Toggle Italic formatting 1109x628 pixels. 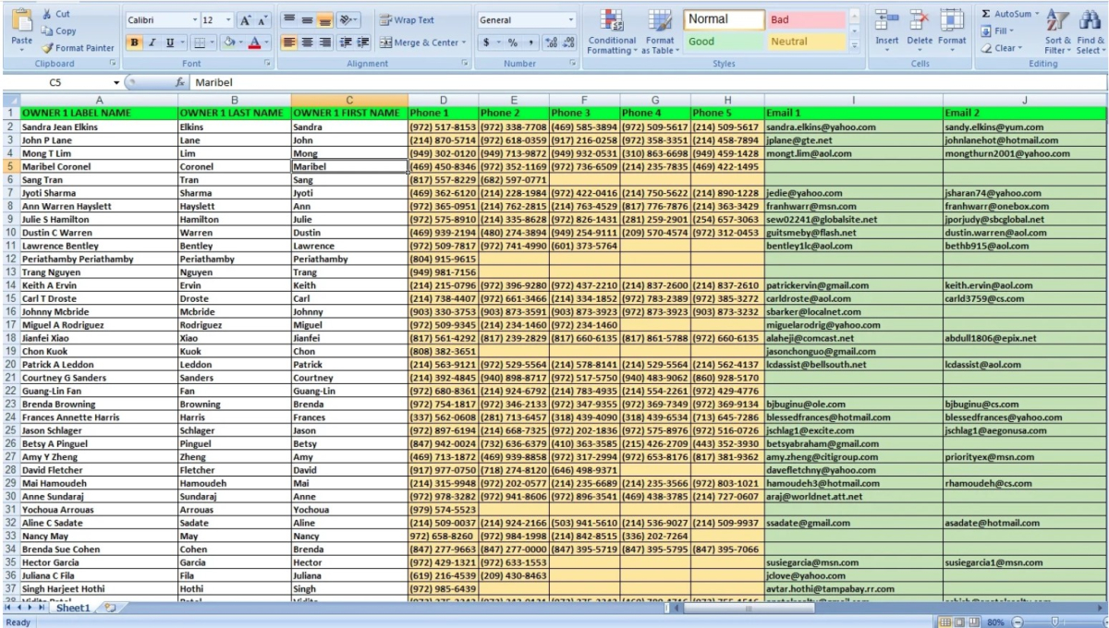pyautogui.click(x=150, y=42)
